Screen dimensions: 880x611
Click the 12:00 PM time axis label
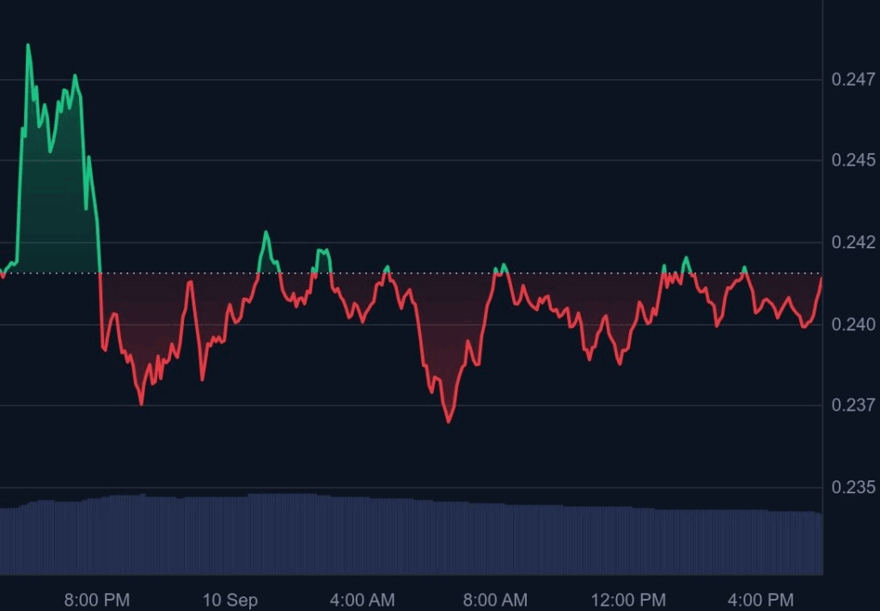click(x=628, y=601)
